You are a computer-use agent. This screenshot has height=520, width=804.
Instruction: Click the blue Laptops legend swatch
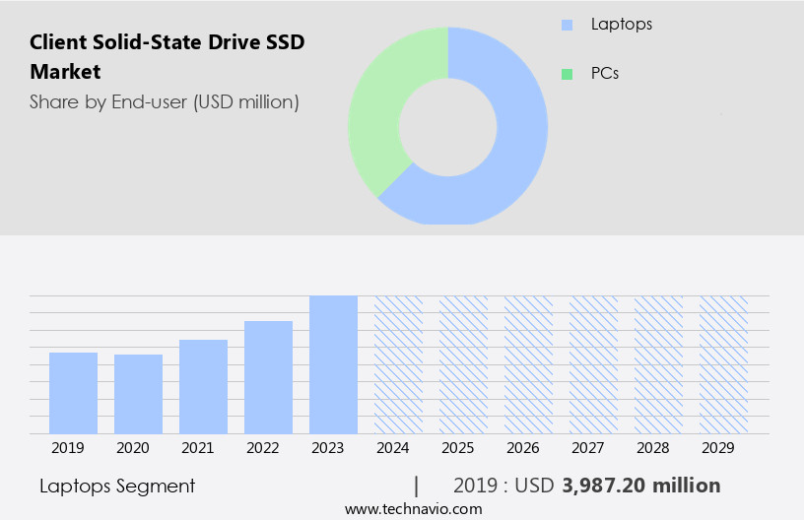click(567, 24)
